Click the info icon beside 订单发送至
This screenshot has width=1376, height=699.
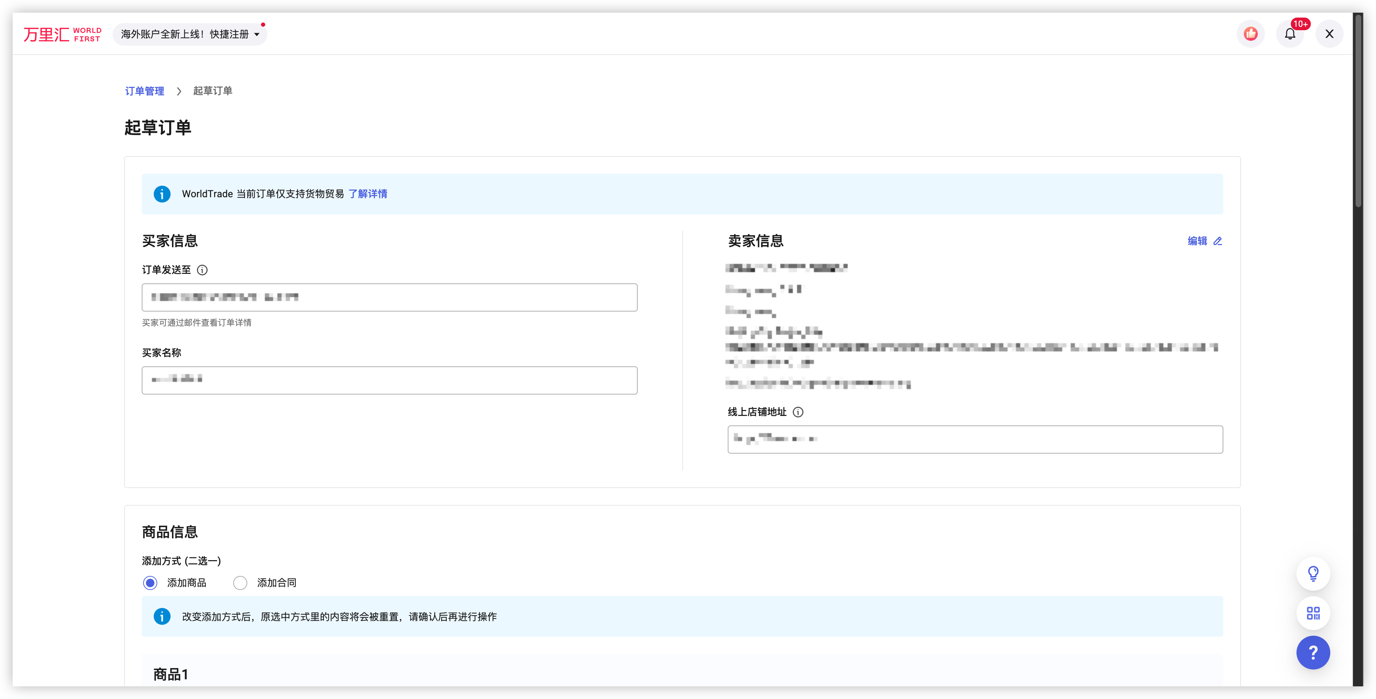coord(202,270)
